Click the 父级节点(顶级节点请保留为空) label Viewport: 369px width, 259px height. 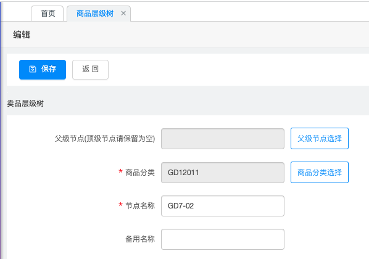[105, 139]
